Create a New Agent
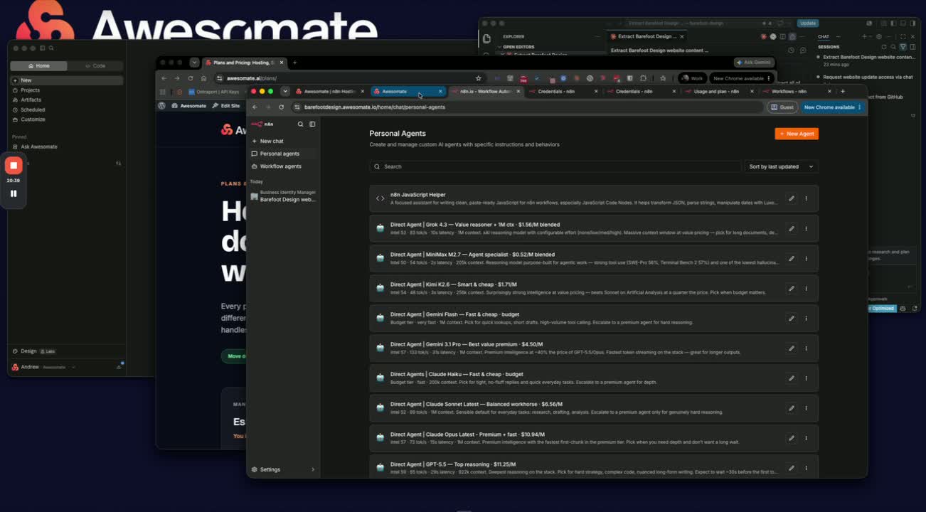Screen dimensions: 926x512 tap(797, 134)
